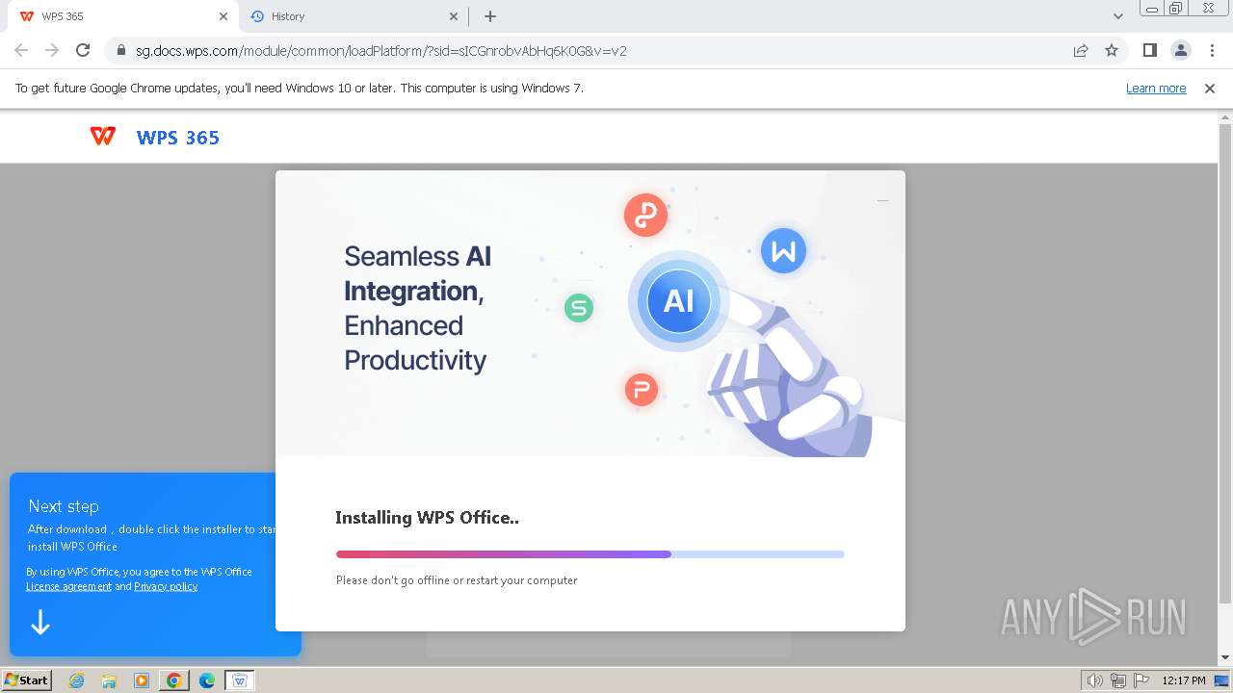1233x693 pixels.
Task: Click the network tray icon
Action: 1117,680
